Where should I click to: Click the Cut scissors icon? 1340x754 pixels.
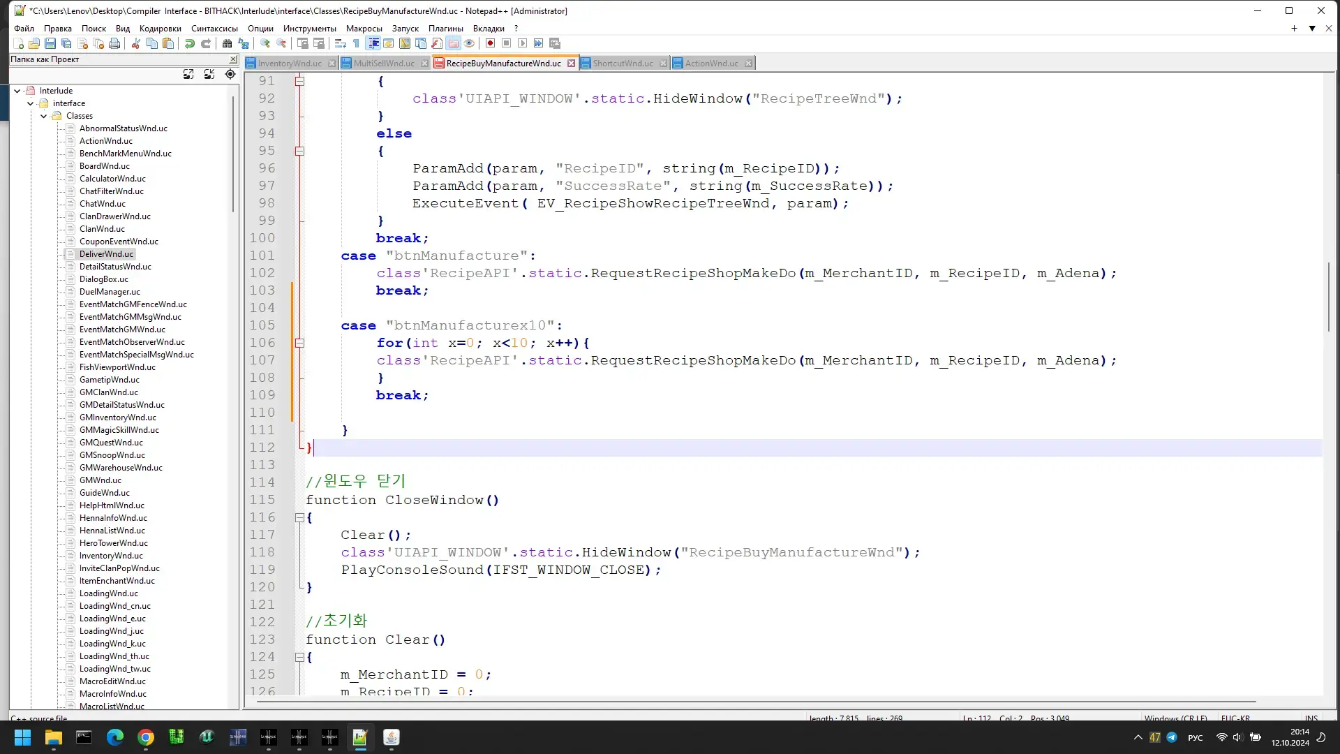point(136,43)
